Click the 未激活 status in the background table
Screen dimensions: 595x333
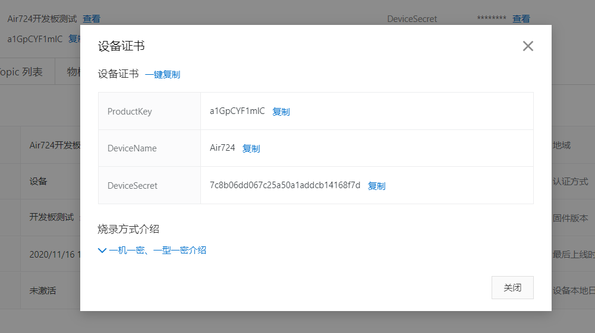click(43, 291)
